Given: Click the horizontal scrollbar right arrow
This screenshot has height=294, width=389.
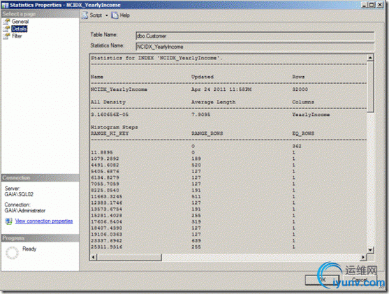Looking at the screenshot, I should pyautogui.click(x=363, y=257).
